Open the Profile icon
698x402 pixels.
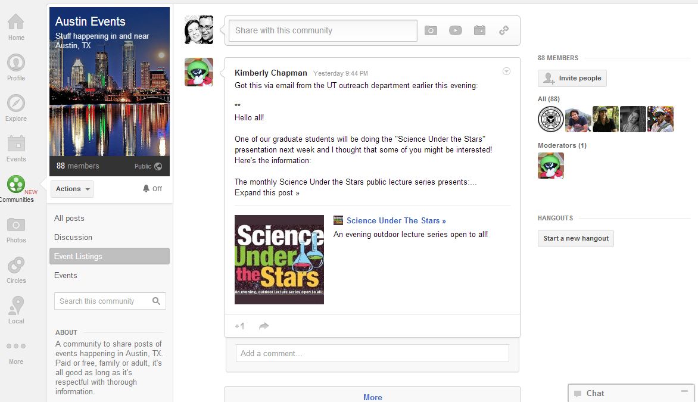coord(15,63)
